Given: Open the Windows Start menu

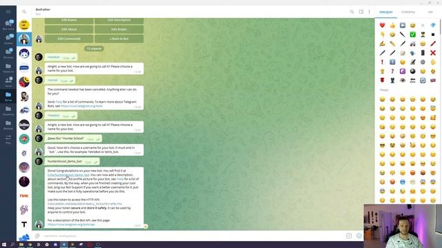Looking at the screenshot, I should tap(4, 245).
